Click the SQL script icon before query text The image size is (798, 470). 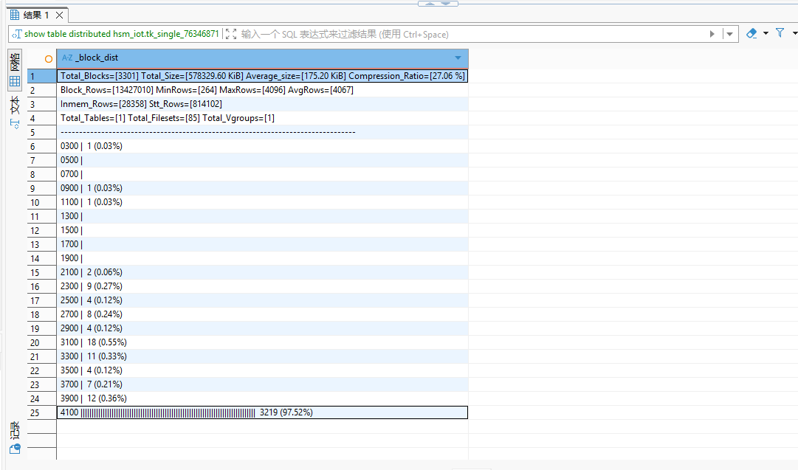17,34
